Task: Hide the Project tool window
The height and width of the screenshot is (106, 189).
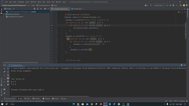Action: (x=48, y=9)
